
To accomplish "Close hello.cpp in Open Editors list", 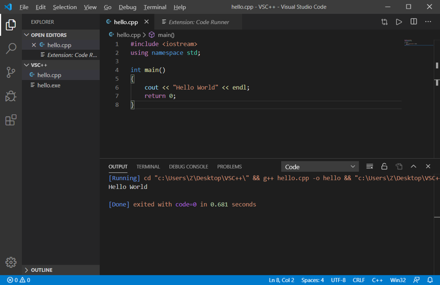I will 34,45.
